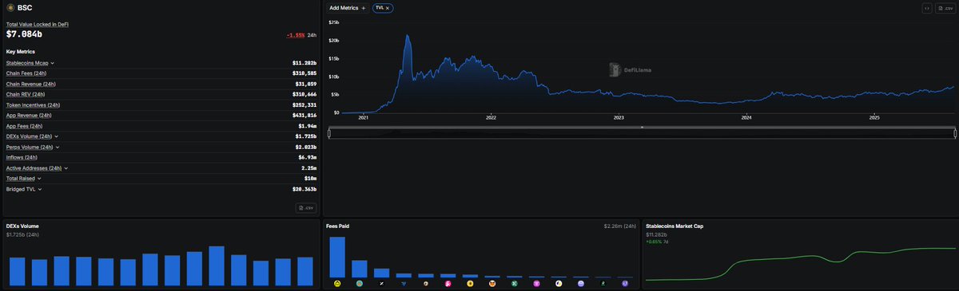Image resolution: width=959 pixels, height=291 pixels.
Task: Download Key Metrics .csv file
Action: 306,207
